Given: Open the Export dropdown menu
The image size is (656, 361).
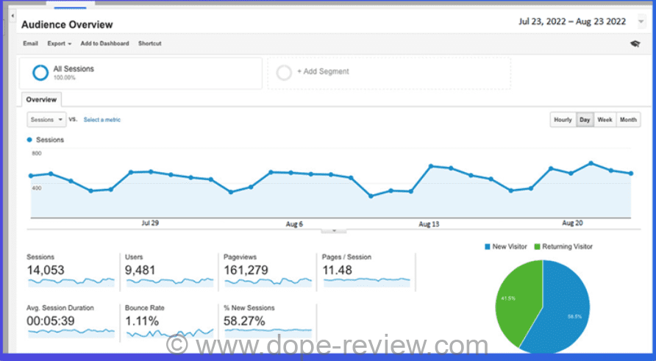Looking at the screenshot, I should pyautogui.click(x=59, y=44).
